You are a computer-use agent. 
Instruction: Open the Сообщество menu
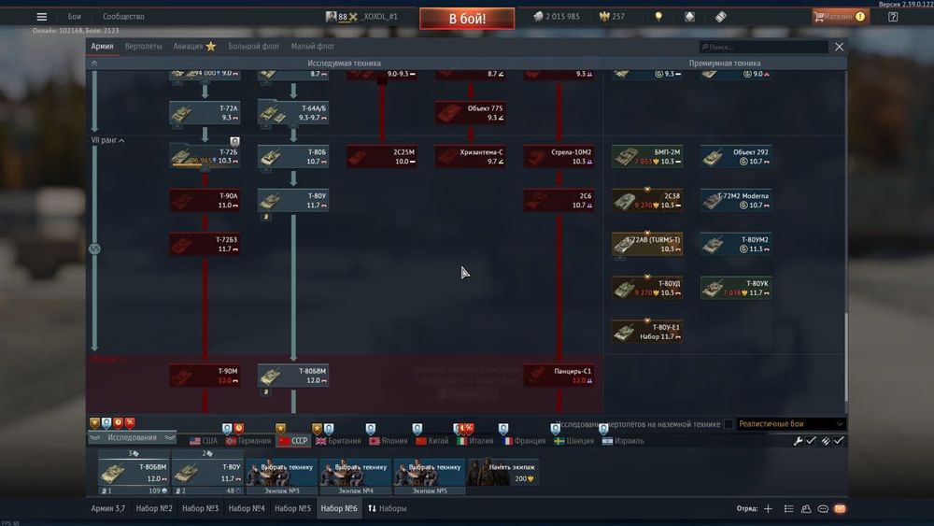pyautogui.click(x=123, y=17)
